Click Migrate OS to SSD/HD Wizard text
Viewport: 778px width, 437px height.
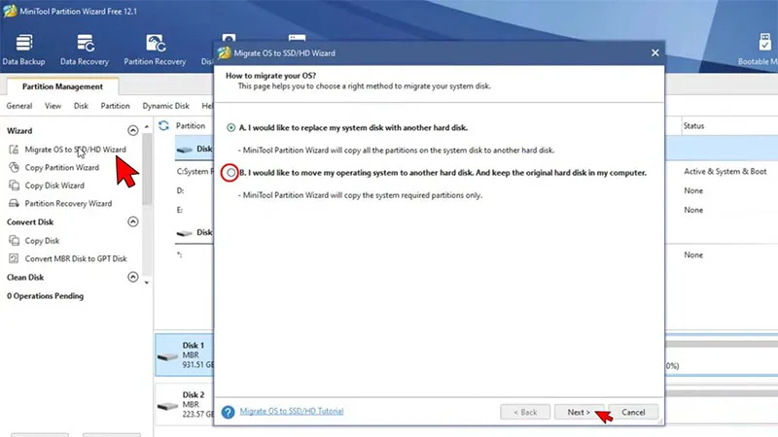coord(76,150)
